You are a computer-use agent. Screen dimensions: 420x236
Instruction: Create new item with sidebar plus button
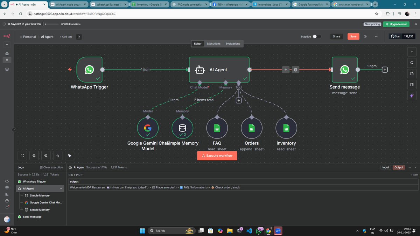coord(7,45)
